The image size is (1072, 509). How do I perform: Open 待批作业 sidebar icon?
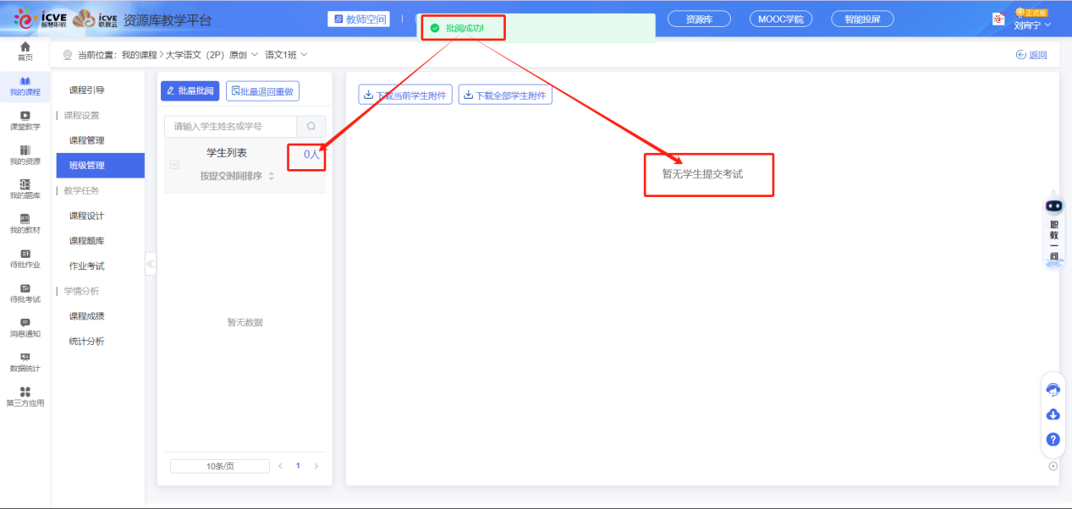coord(25,259)
